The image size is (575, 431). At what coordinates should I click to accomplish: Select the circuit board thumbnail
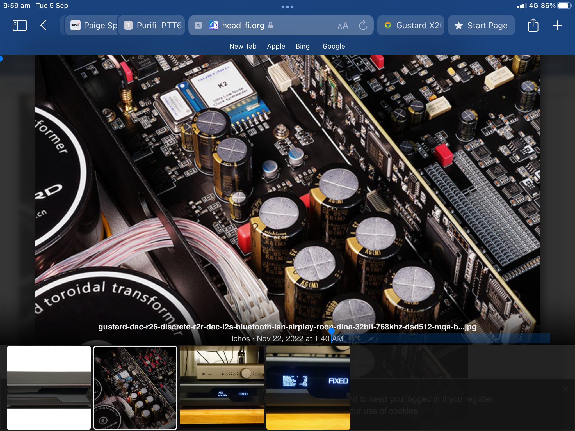coord(135,388)
